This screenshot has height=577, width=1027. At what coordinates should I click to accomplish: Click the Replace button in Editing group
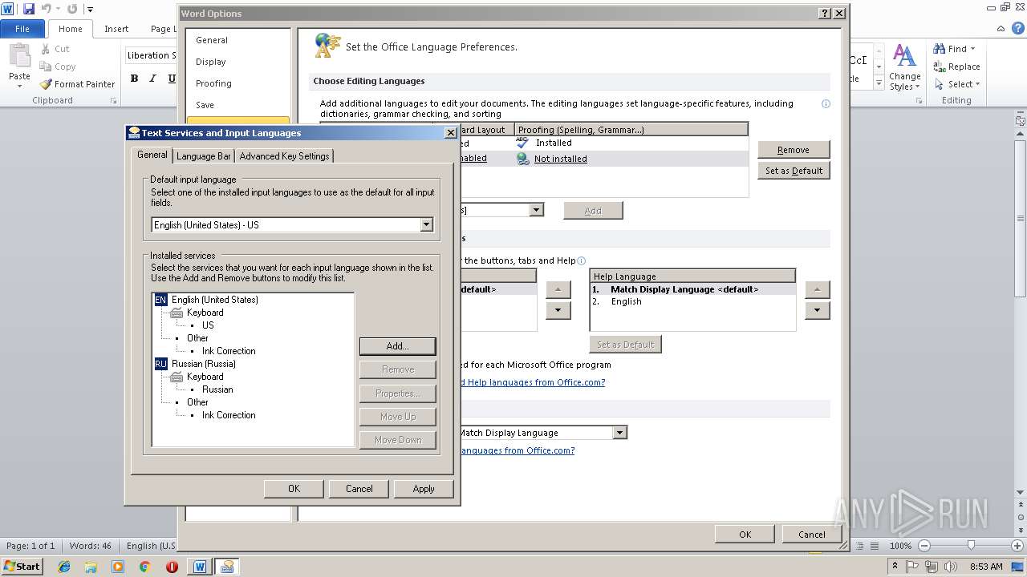(x=956, y=67)
